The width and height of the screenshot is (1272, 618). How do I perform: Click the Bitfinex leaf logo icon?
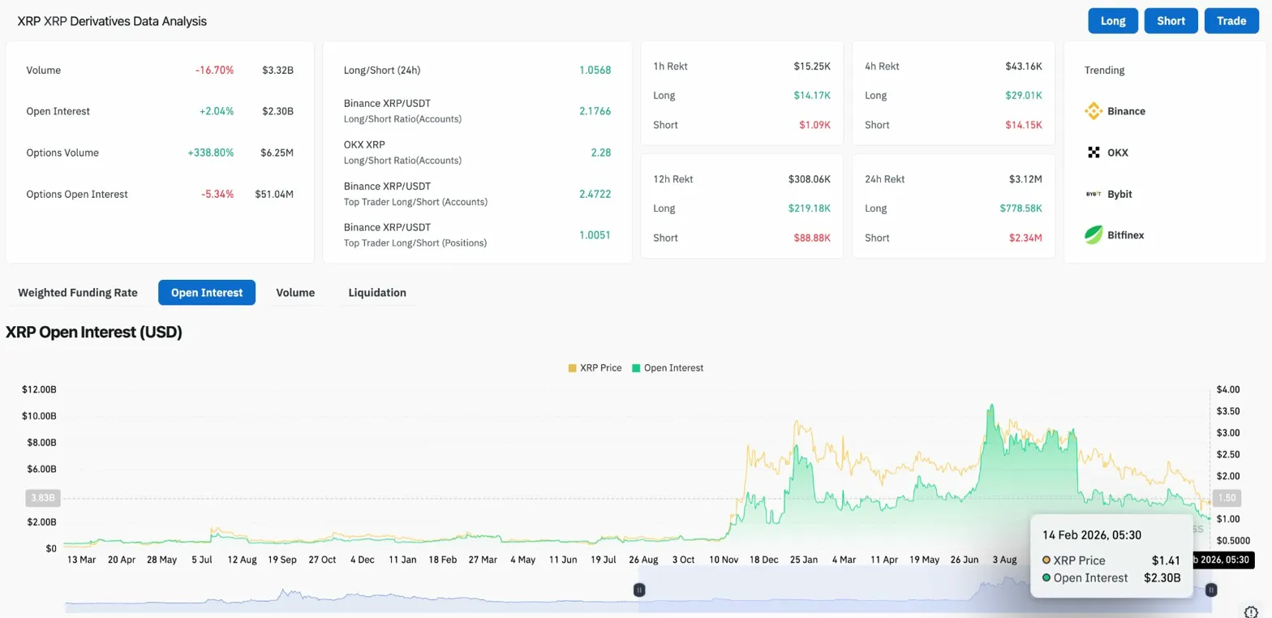pos(1094,235)
